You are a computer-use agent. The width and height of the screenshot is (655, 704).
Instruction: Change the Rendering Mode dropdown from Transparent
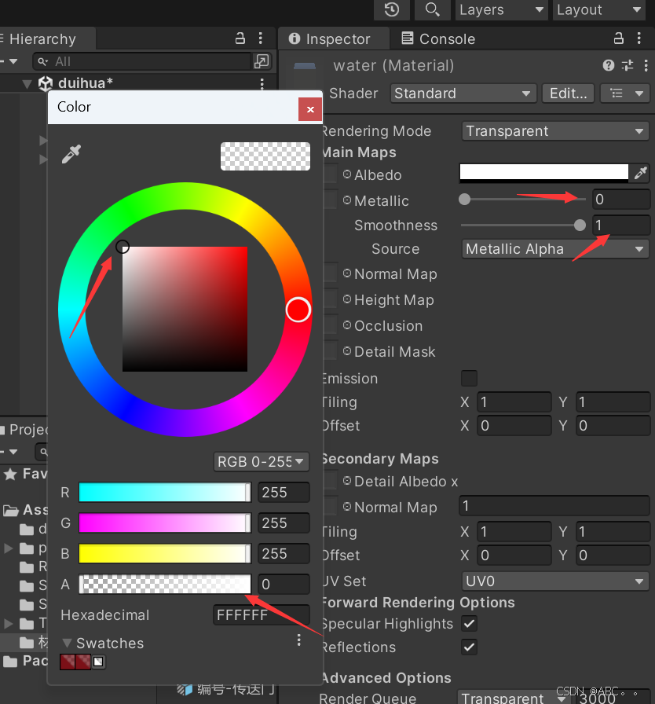(554, 130)
